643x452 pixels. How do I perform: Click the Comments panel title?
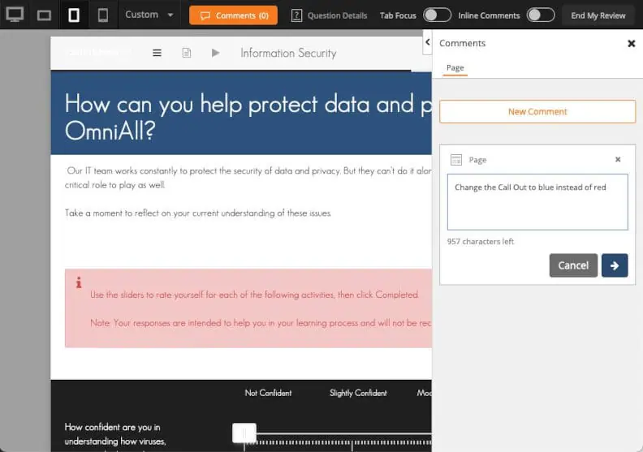[x=462, y=43]
